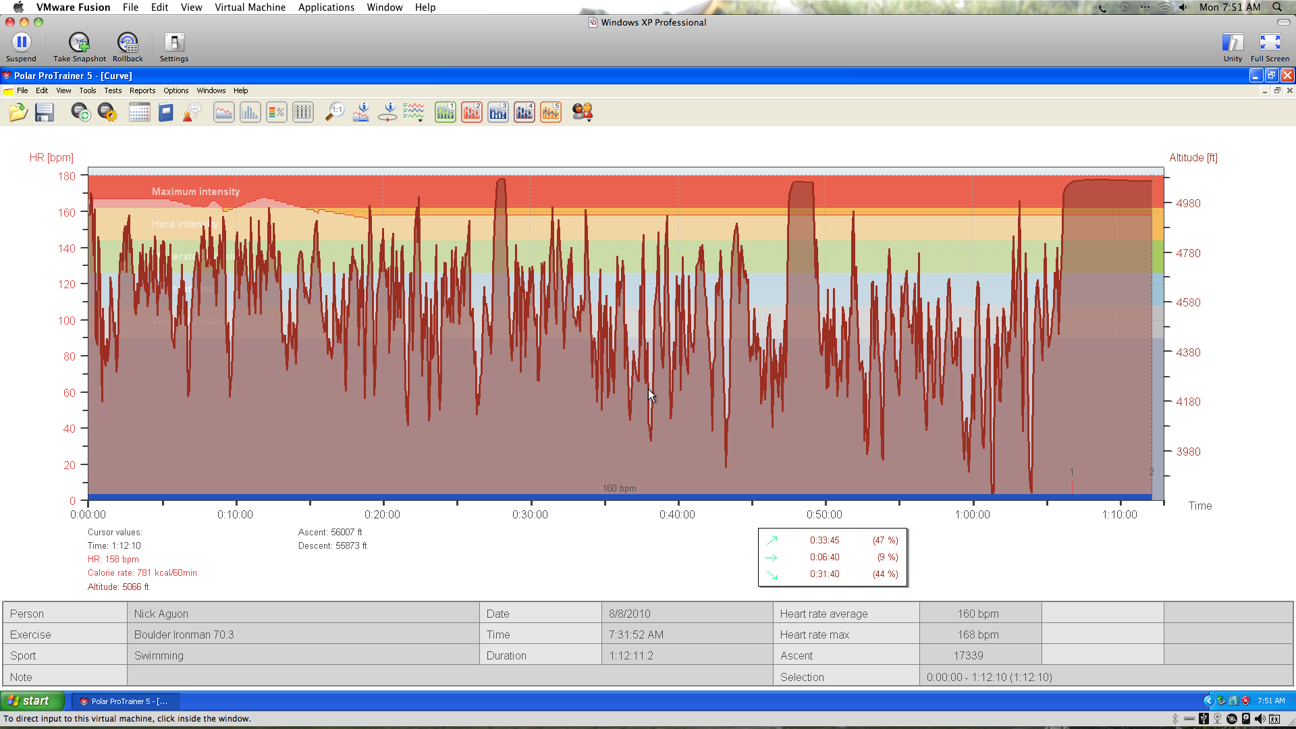Click the 1:1 zoom reset magnifier

(334, 112)
